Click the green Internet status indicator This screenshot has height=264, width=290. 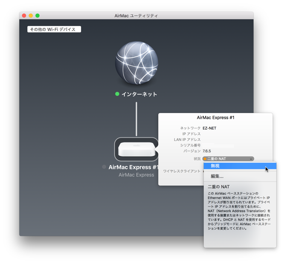coord(117,94)
